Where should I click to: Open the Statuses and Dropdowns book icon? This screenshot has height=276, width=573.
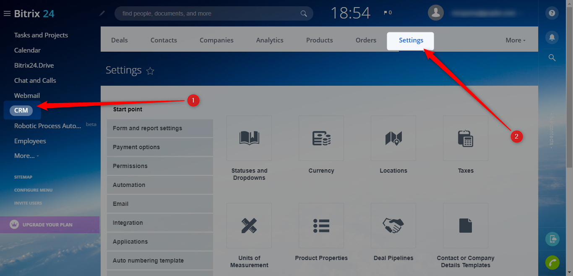[x=249, y=138]
